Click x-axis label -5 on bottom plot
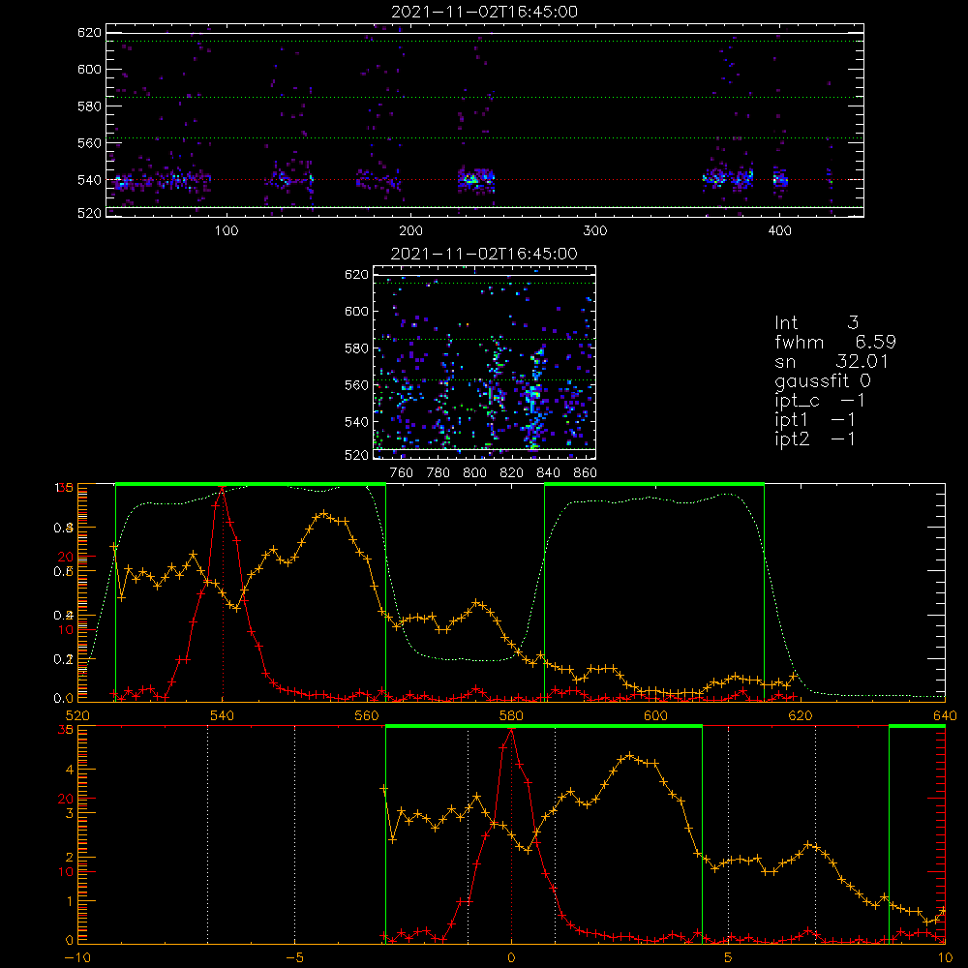 click(295, 957)
